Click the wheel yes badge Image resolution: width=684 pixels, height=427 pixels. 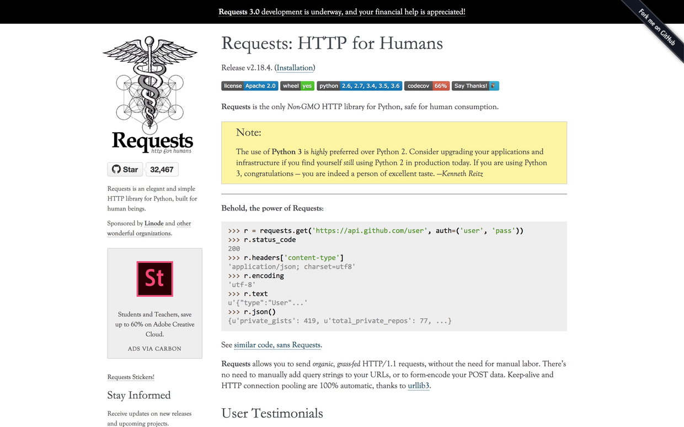297,86
